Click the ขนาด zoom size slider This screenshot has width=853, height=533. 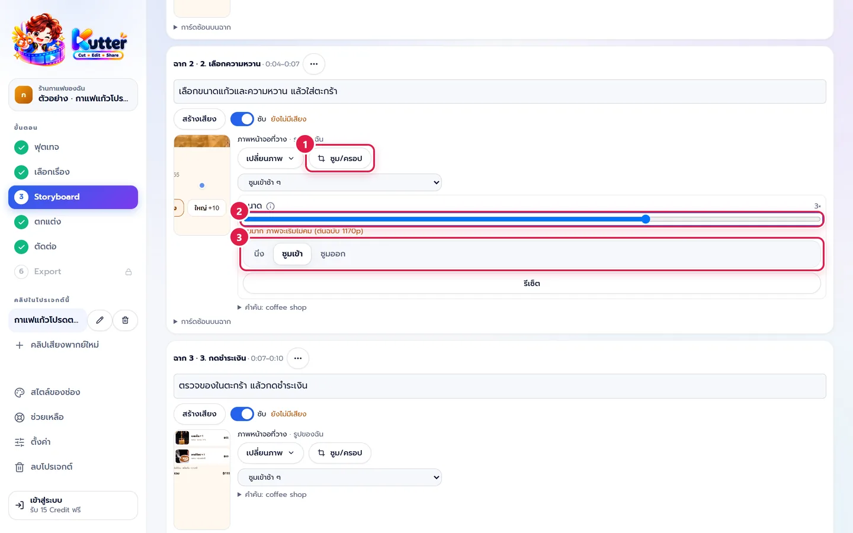[532, 219]
